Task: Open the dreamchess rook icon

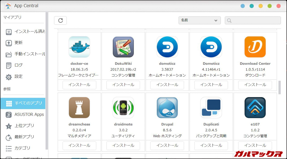Action: 79,108
